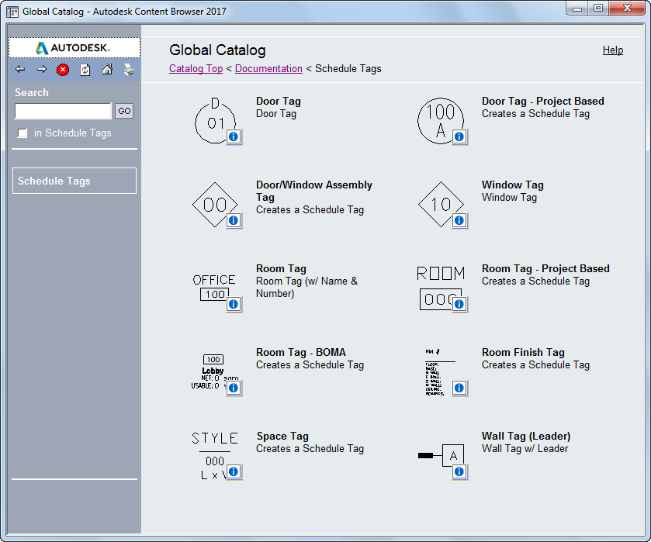Go to the home page icon

[x=107, y=69]
